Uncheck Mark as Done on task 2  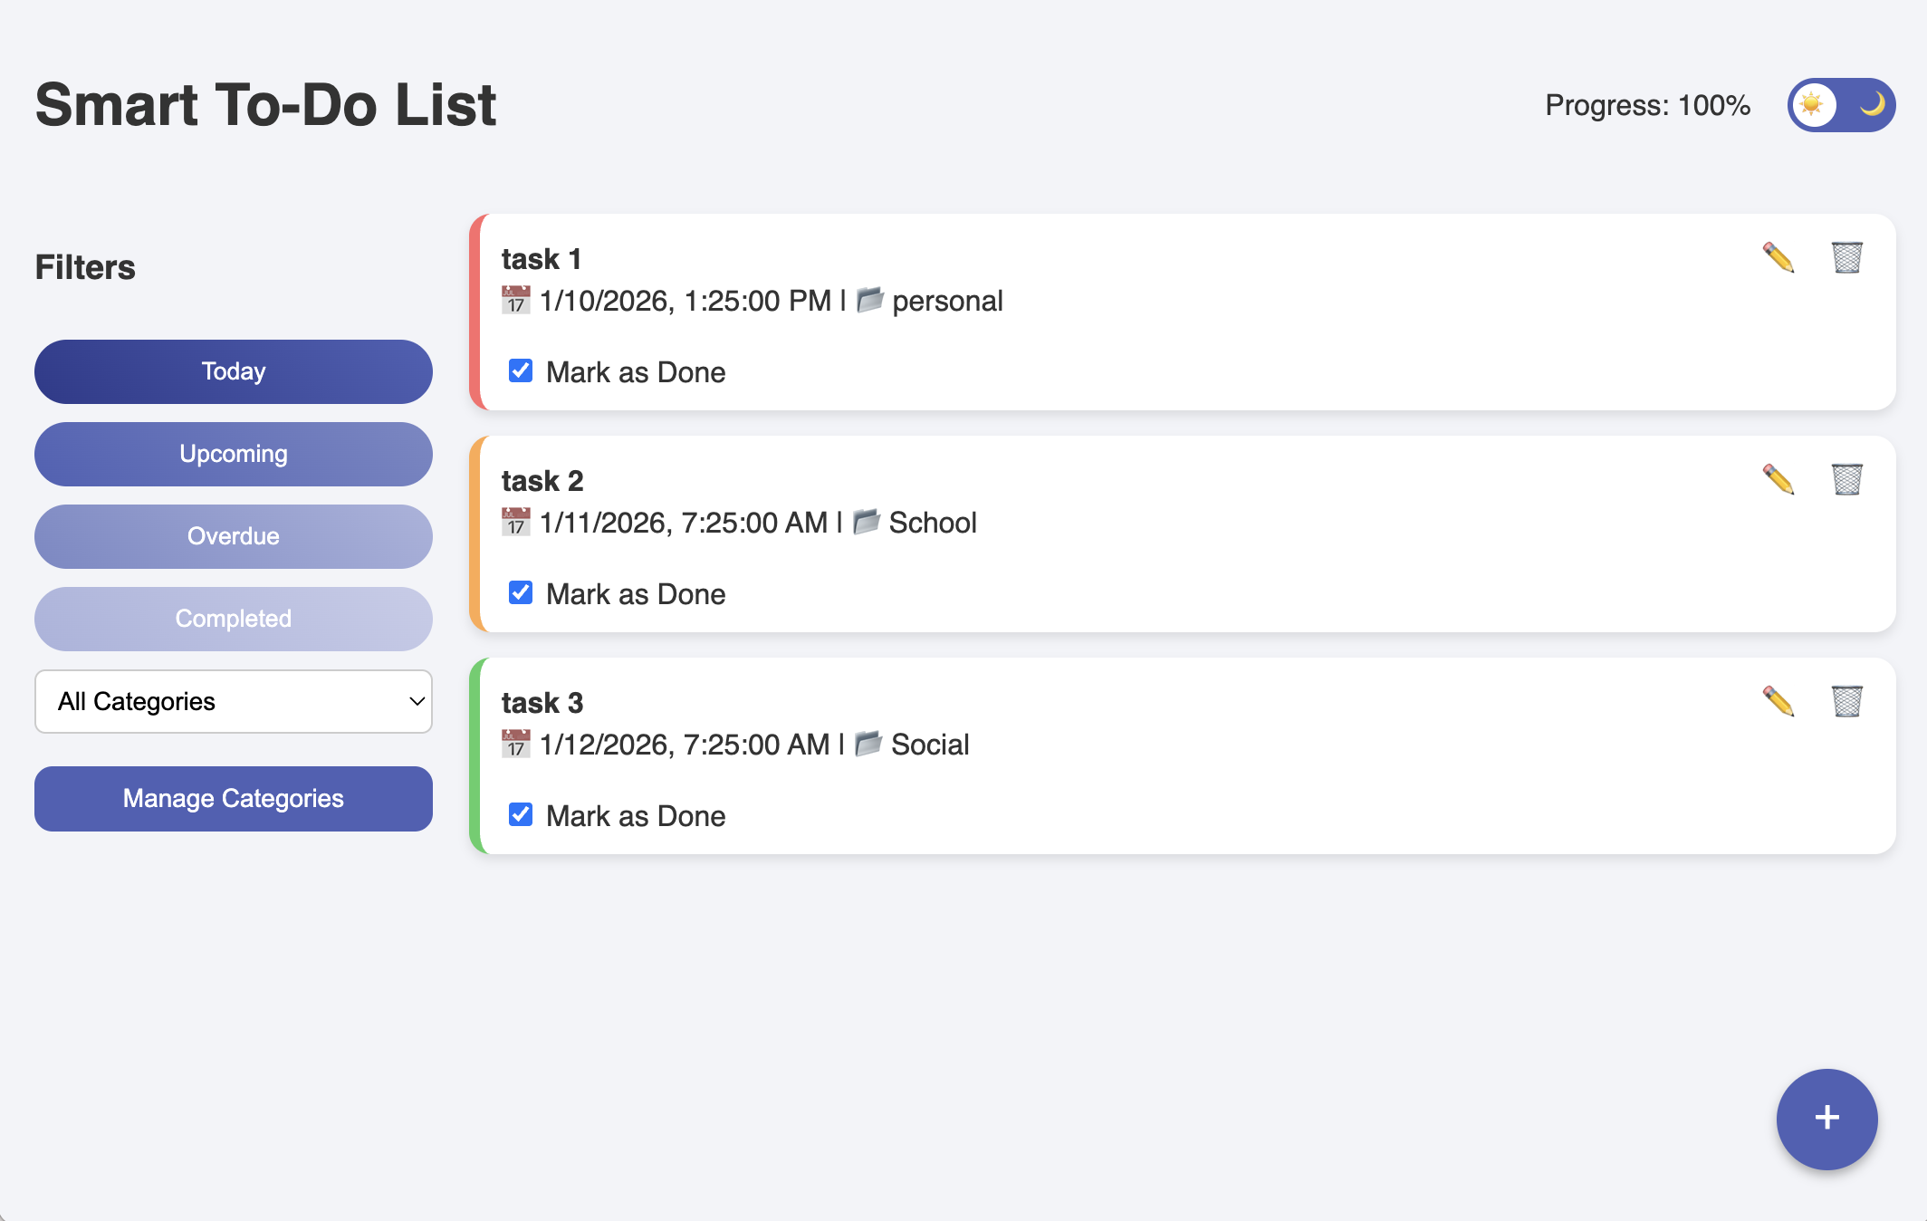tap(521, 593)
